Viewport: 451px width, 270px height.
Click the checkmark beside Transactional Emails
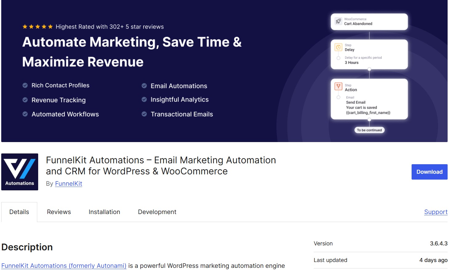coord(144,114)
